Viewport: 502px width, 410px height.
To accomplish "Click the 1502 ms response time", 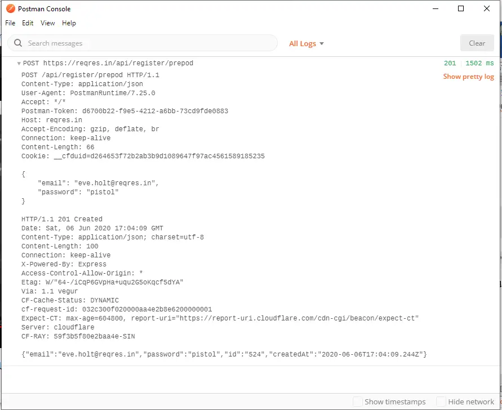I will click(x=479, y=63).
